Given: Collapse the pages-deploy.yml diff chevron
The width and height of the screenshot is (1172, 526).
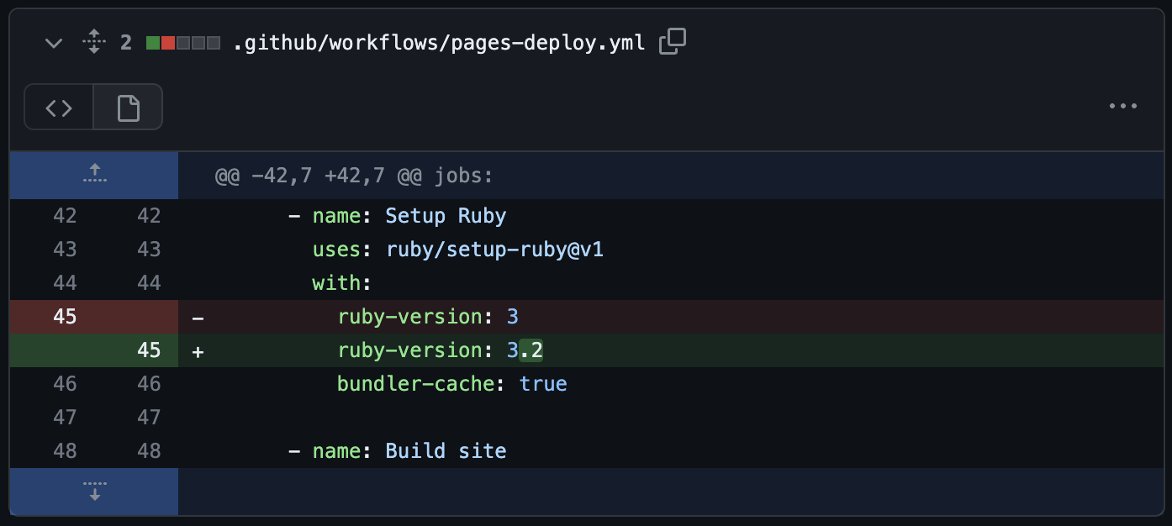Looking at the screenshot, I should click(x=53, y=41).
